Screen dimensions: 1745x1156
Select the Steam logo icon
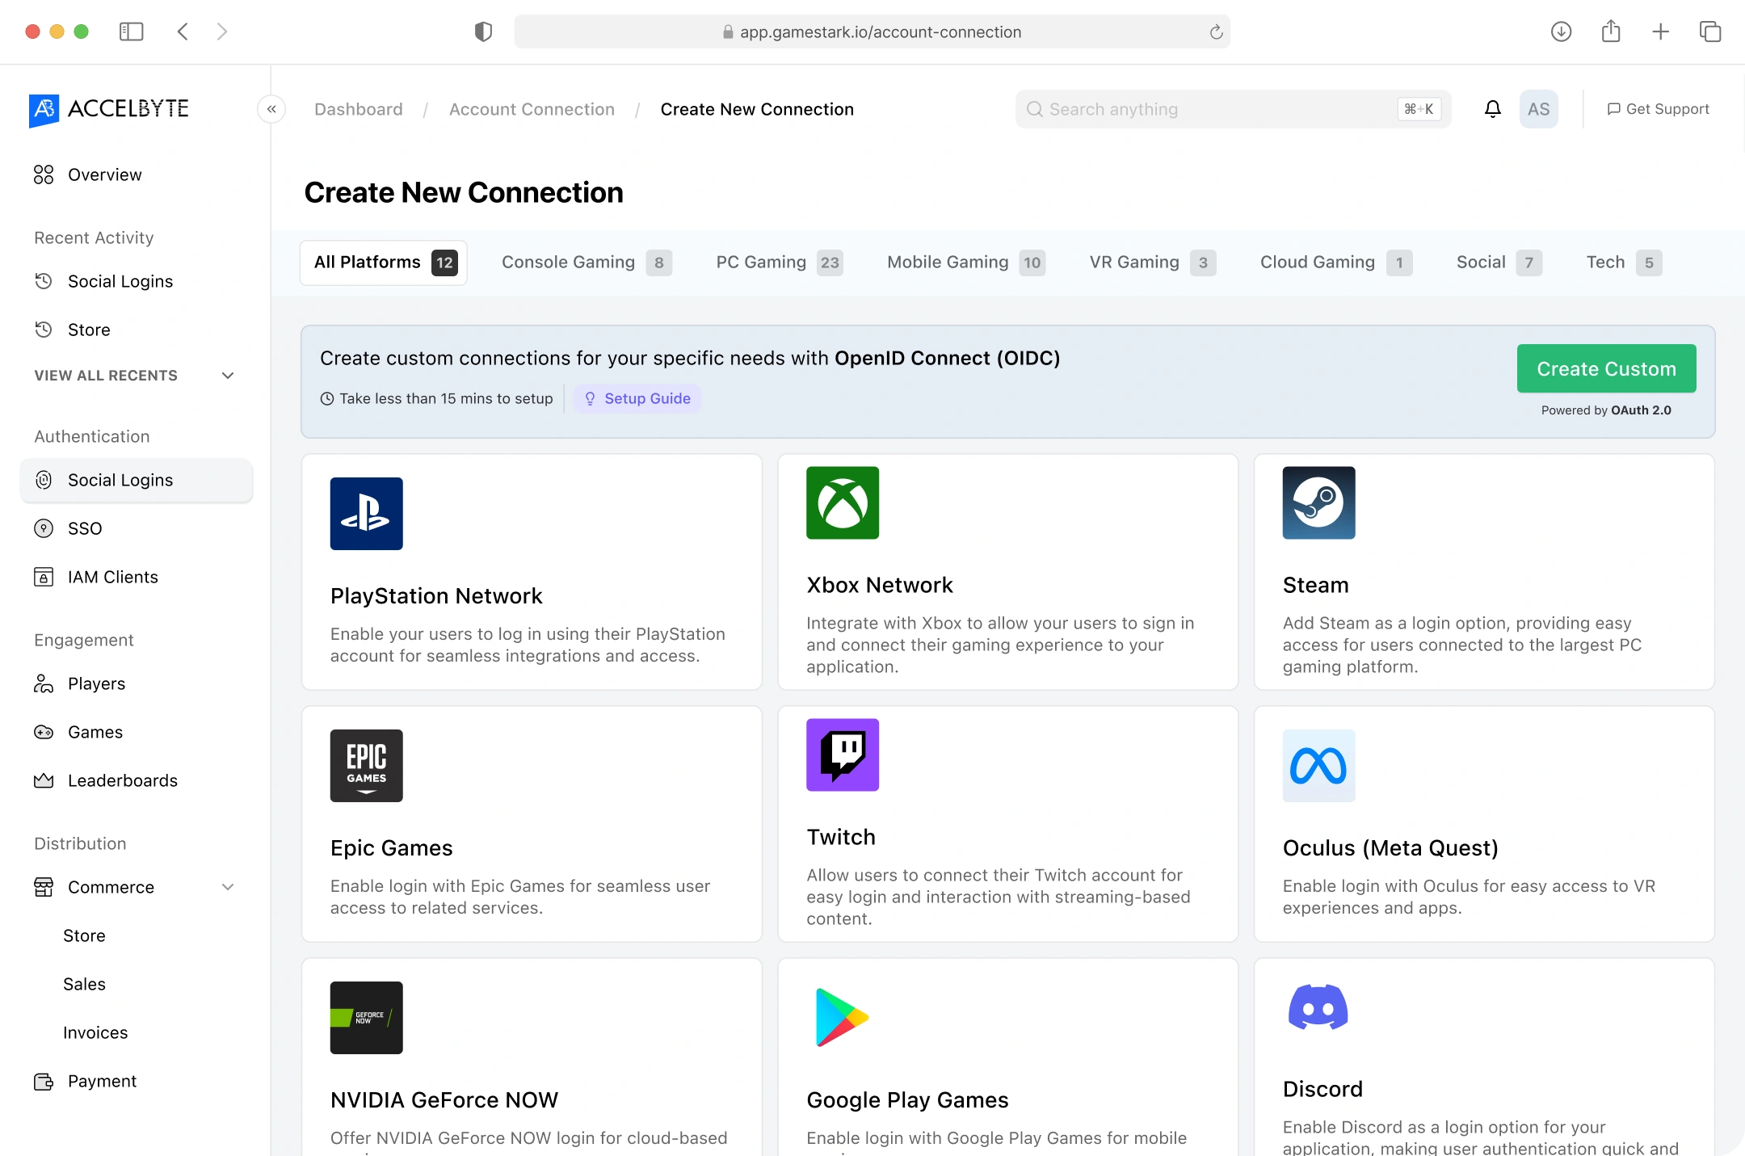click(1318, 502)
